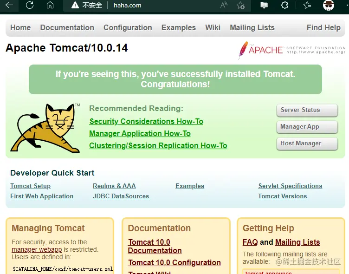349x274 pixels.
Task: Open Security Considerations How-To link
Action: click(x=146, y=121)
